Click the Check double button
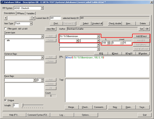The width and height of the screenshot is (154, 119). [115, 24]
